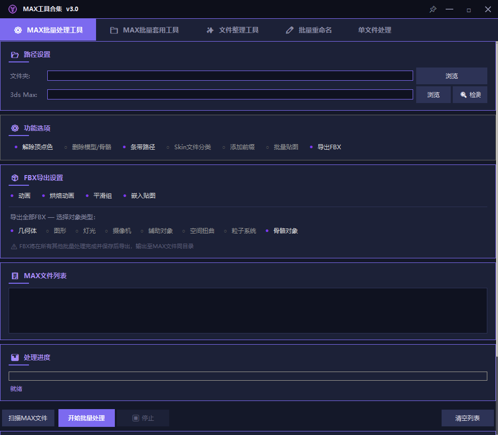498x435 pixels.
Task: Click 浏览 button for 文件夹 path
Action: pyautogui.click(x=452, y=76)
